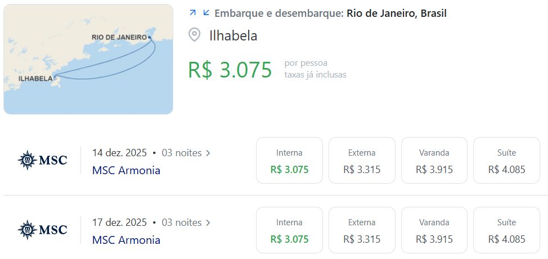Select the Varanda R$ 3.915 cabin for 14 dez.

pos(434,160)
